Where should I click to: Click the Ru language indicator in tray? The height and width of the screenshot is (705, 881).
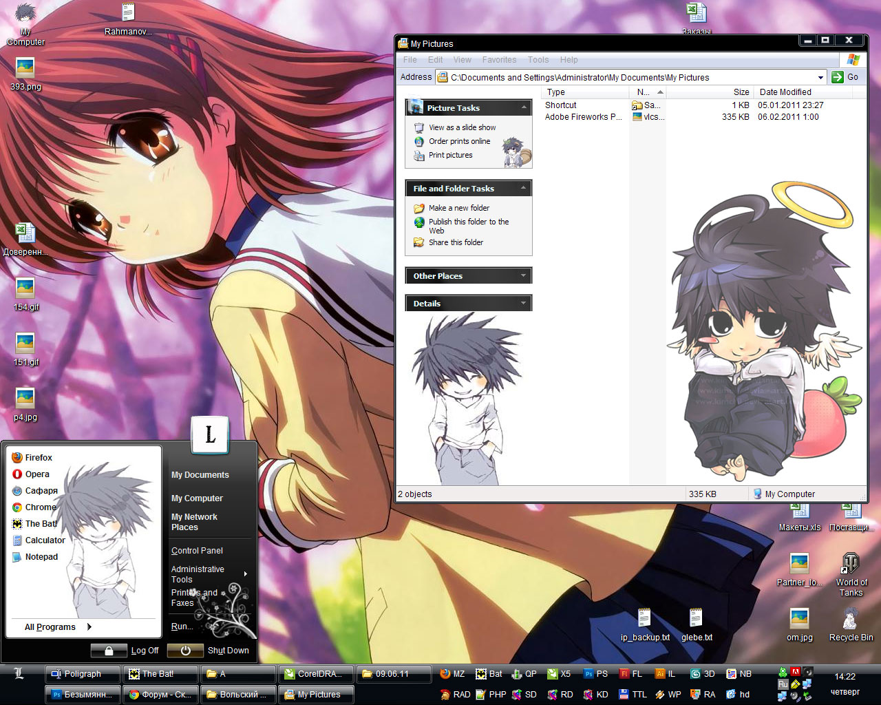click(783, 684)
